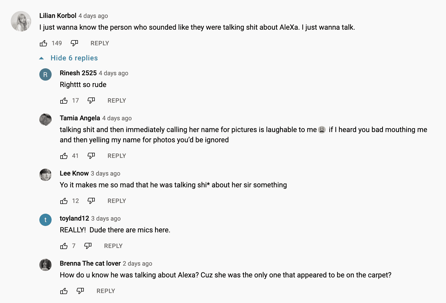Dislike Tamia Angela's reply
The width and height of the screenshot is (446, 303).
pos(91,156)
